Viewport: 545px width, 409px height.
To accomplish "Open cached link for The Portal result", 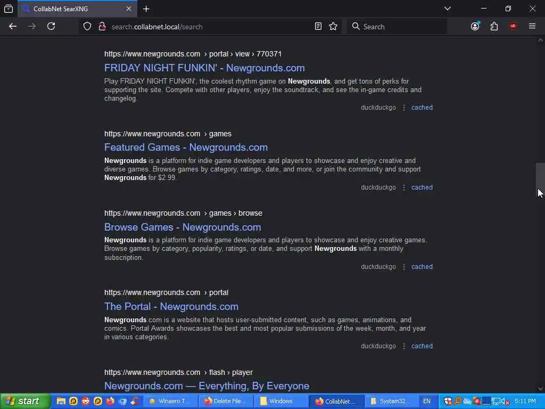I will (422, 346).
